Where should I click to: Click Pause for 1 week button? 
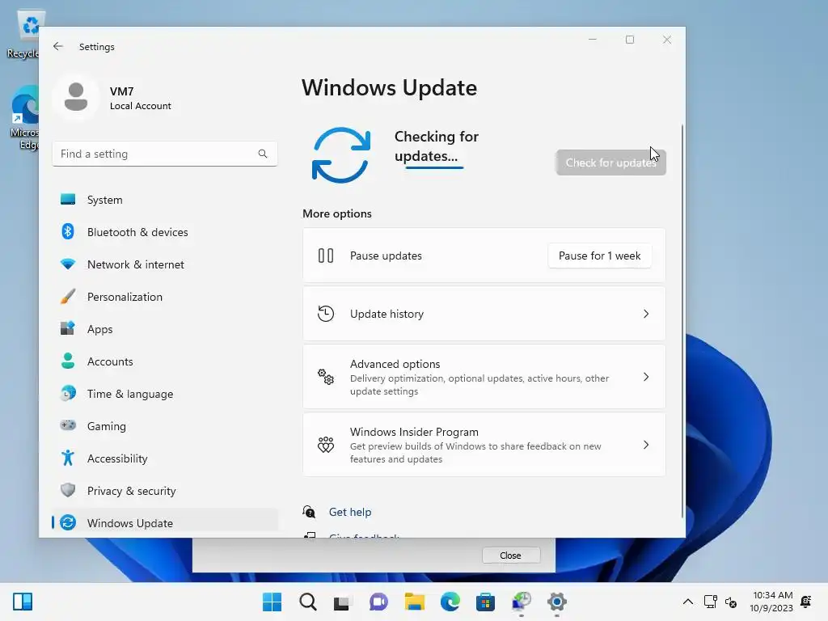(599, 256)
